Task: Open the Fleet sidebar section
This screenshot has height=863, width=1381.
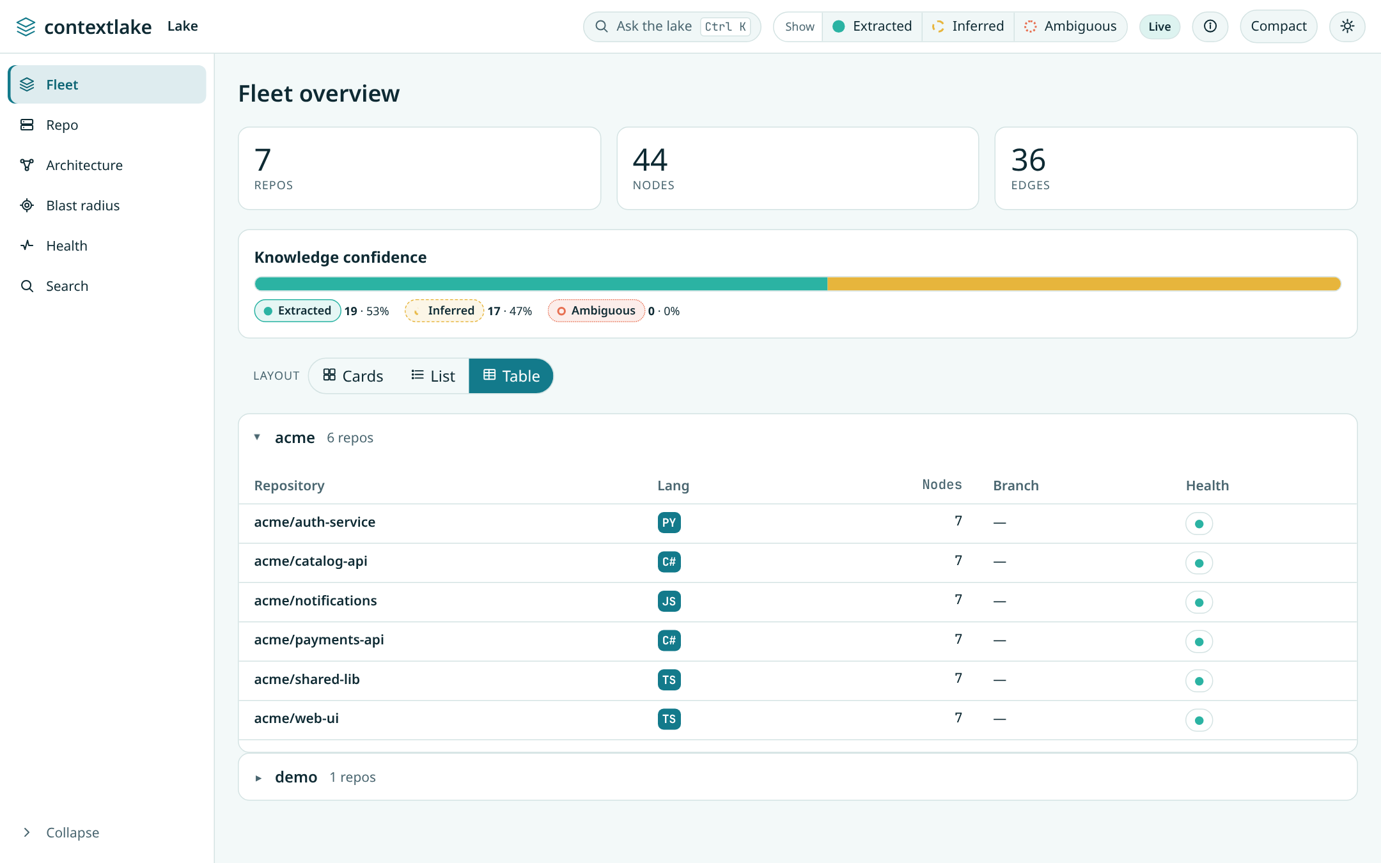Action: [x=107, y=84]
